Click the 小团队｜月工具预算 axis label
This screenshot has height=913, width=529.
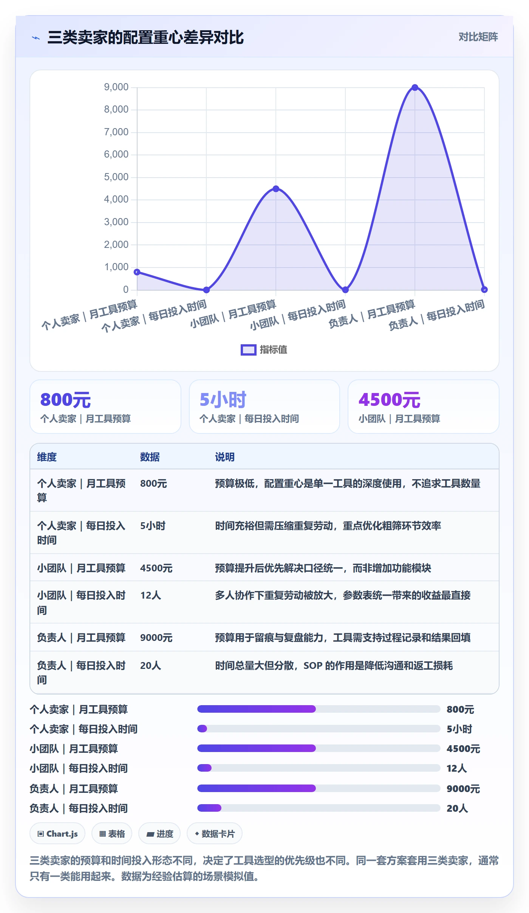(233, 314)
